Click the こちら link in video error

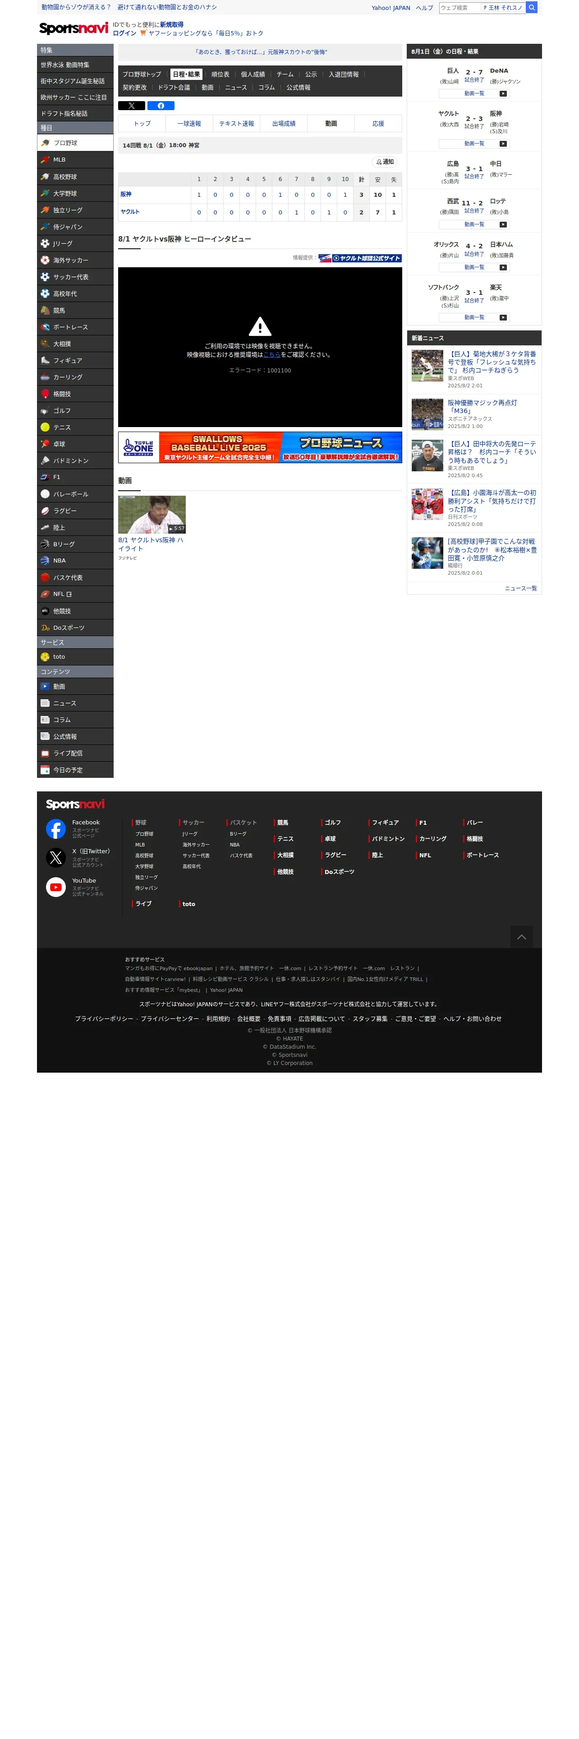tap(271, 354)
